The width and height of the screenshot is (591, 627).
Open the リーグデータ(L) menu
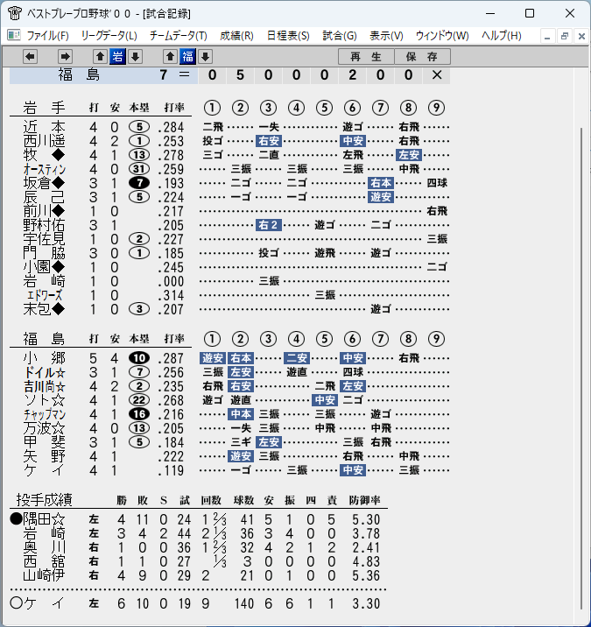[x=109, y=36]
